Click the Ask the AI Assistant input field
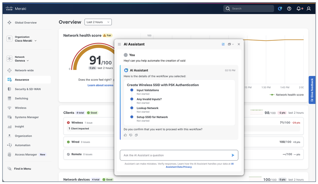 175,155
